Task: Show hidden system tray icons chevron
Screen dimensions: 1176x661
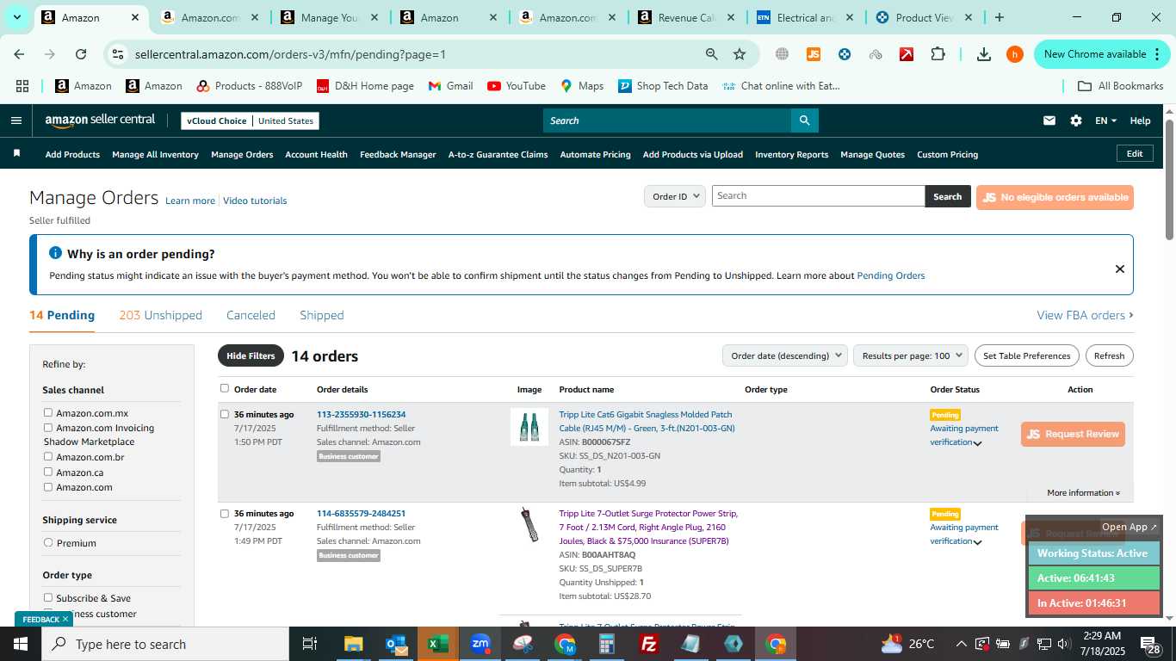Action: (961, 644)
